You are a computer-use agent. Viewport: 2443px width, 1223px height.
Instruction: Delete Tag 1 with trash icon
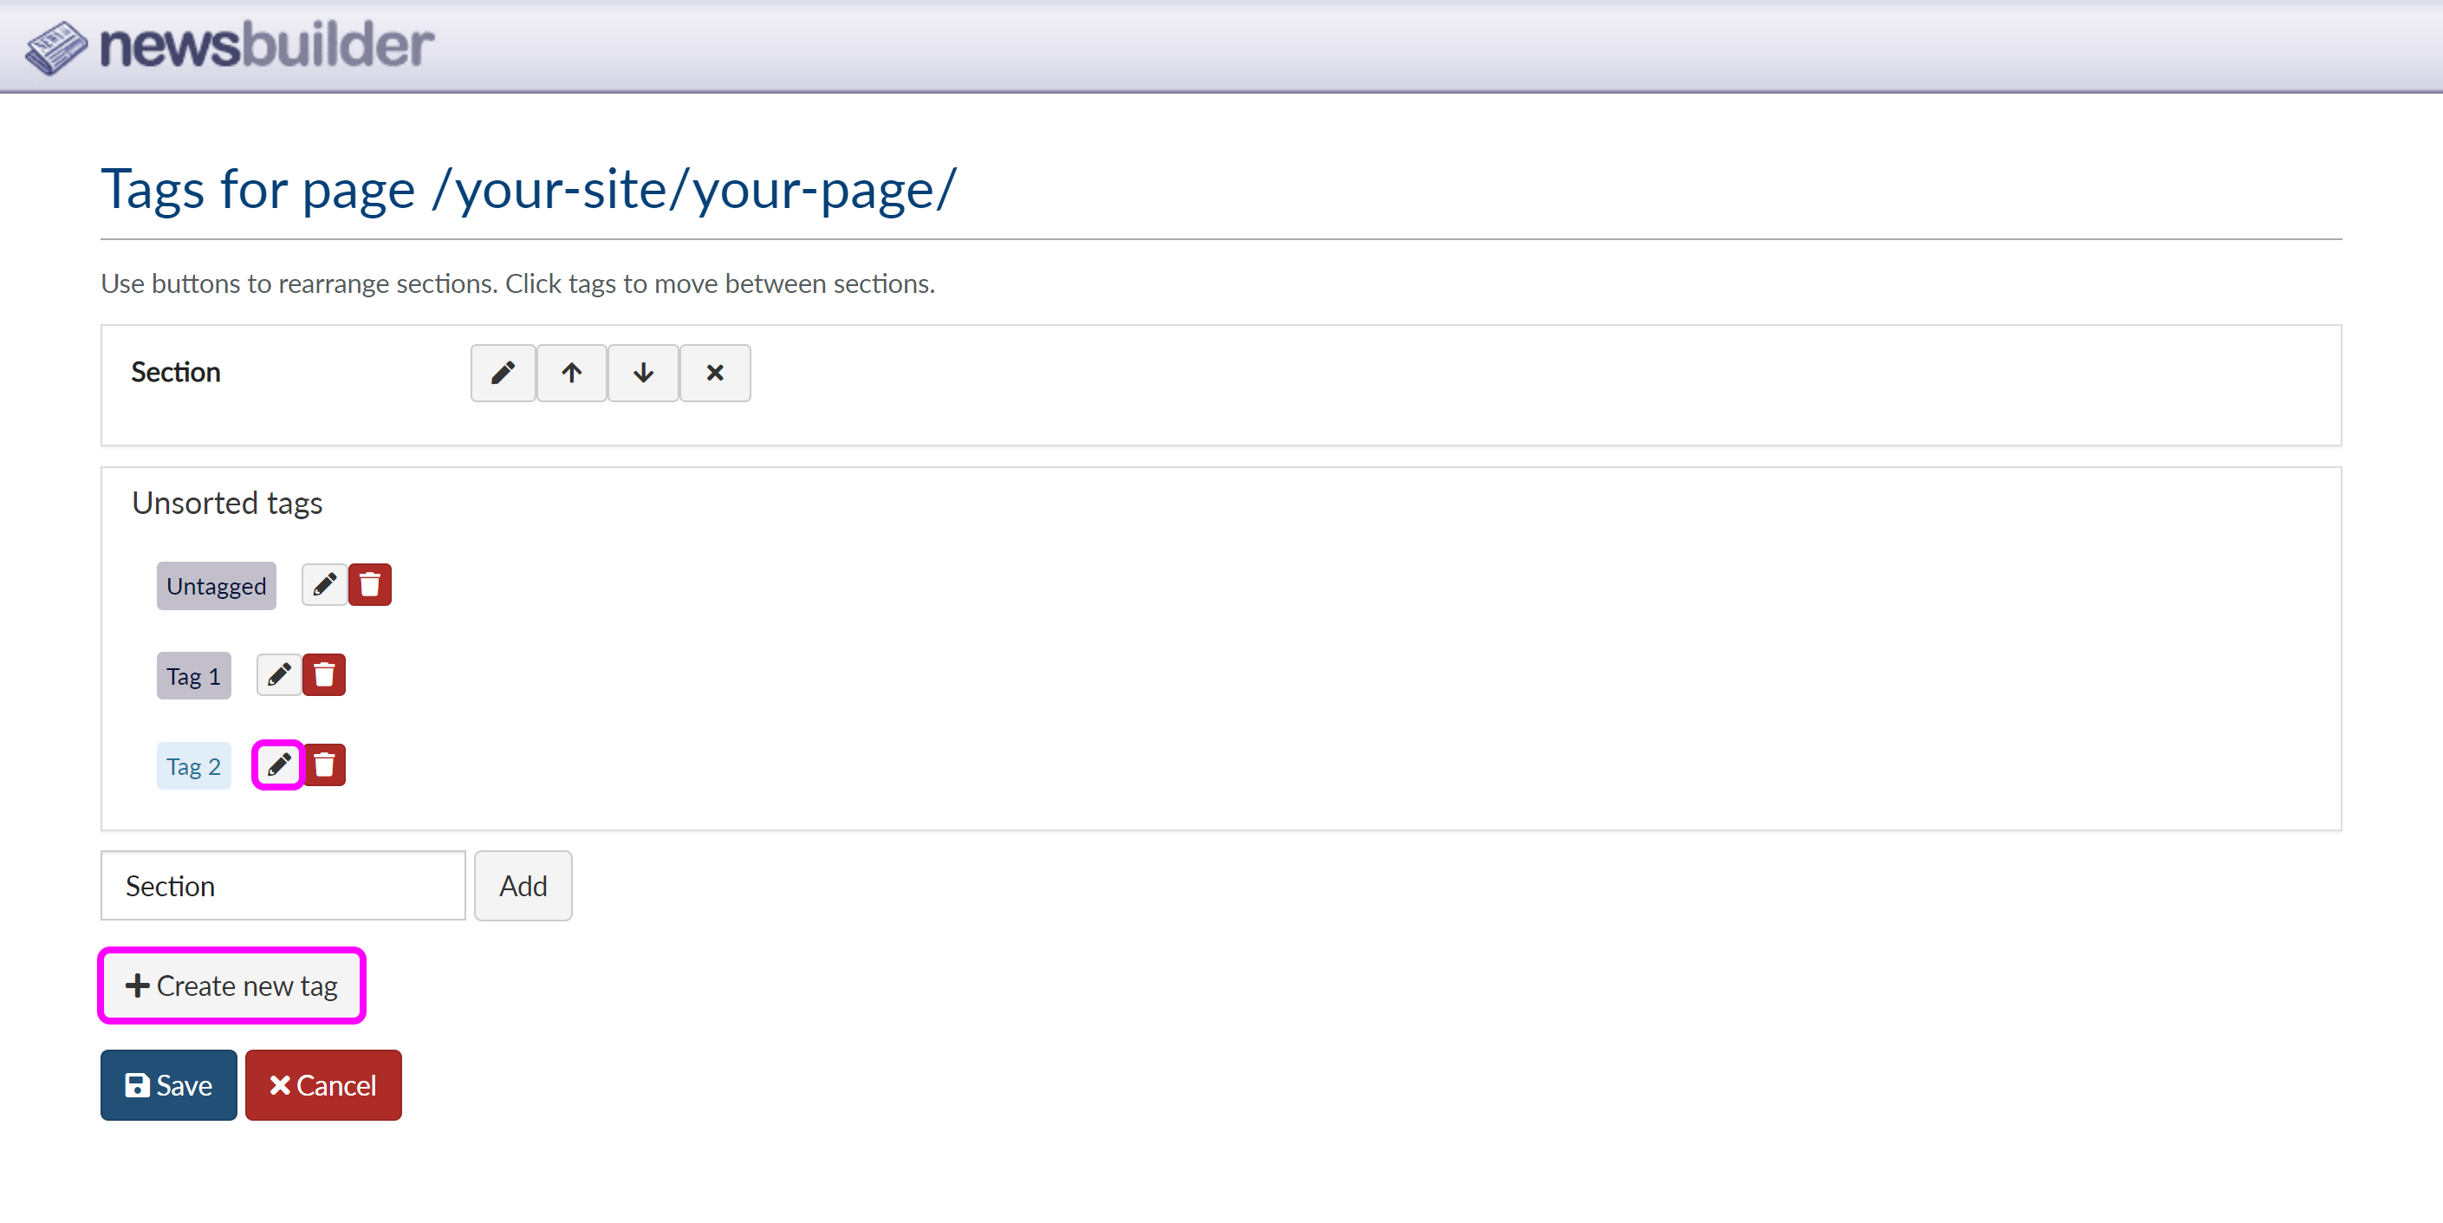click(324, 674)
